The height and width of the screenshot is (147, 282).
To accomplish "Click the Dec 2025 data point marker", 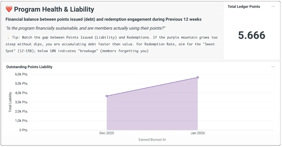I will pyautogui.click(x=107, y=96).
